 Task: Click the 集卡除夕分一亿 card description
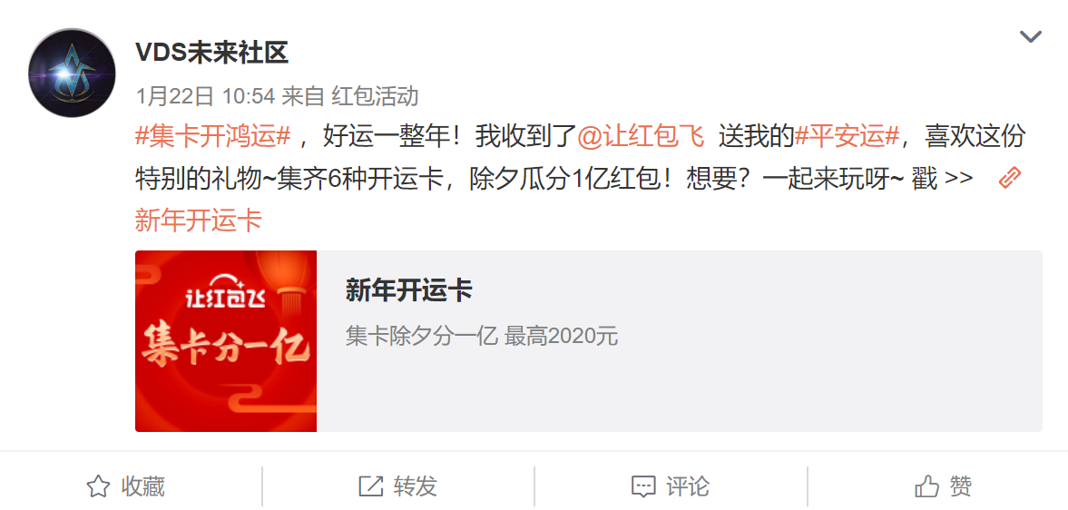click(482, 337)
